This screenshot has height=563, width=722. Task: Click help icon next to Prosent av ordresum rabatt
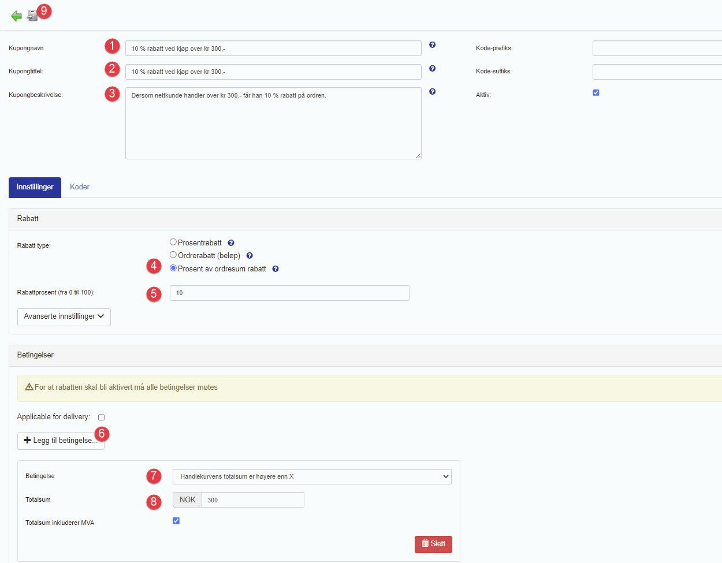pos(276,269)
